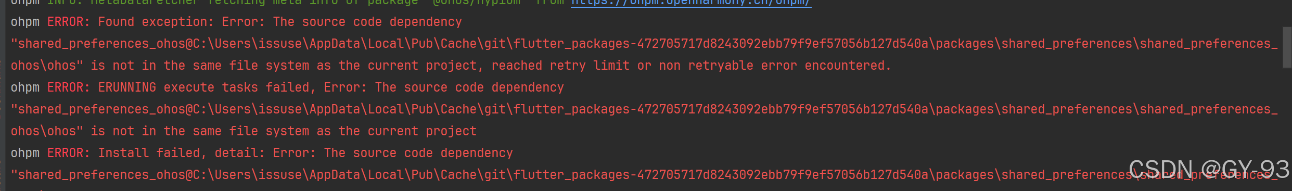Click the first "ohpm" prefix of the Found exception line
1292x191 pixels.
25,22
